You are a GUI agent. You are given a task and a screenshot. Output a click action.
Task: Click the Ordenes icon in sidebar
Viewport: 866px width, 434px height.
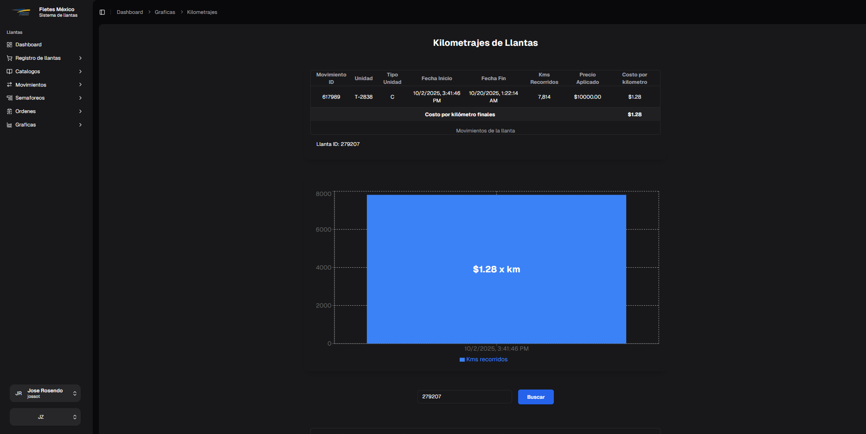click(9, 112)
